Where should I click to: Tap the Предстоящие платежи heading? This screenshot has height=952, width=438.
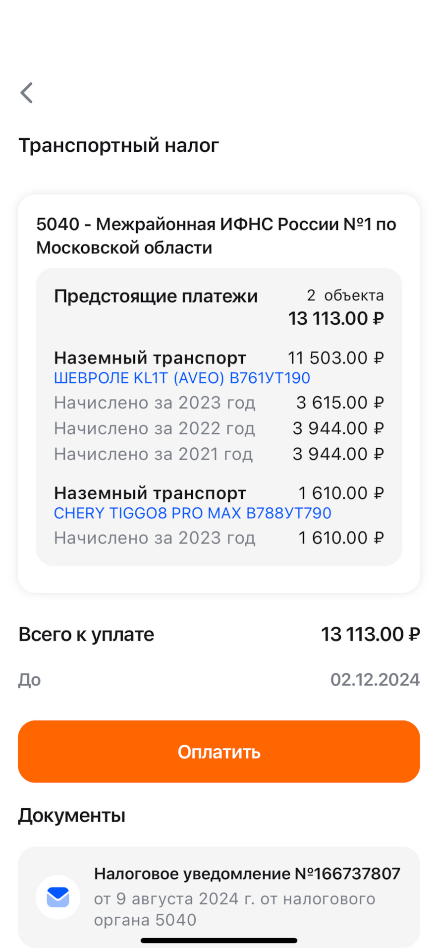156,296
